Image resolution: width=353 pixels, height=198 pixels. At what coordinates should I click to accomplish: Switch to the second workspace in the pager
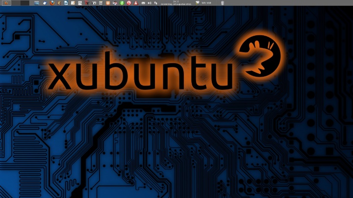(16, 3)
